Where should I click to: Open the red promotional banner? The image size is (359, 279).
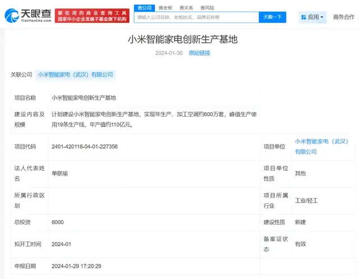click(92, 16)
